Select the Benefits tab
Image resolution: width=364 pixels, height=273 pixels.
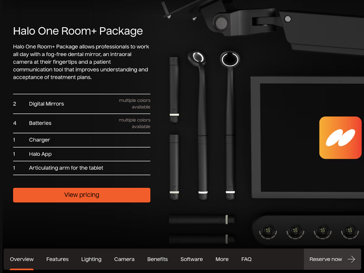click(x=157, y=259)
